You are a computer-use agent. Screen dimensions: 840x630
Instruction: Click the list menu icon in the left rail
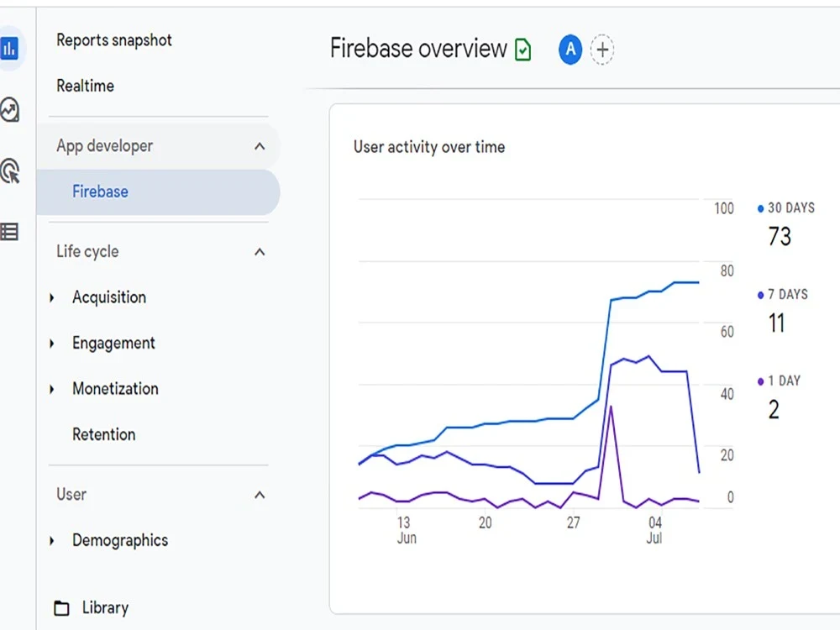(x=11, y=232)
